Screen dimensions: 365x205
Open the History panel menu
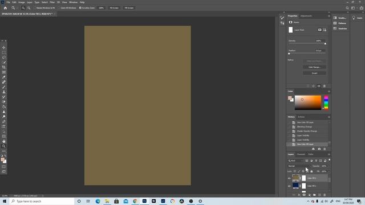[329, 117]
